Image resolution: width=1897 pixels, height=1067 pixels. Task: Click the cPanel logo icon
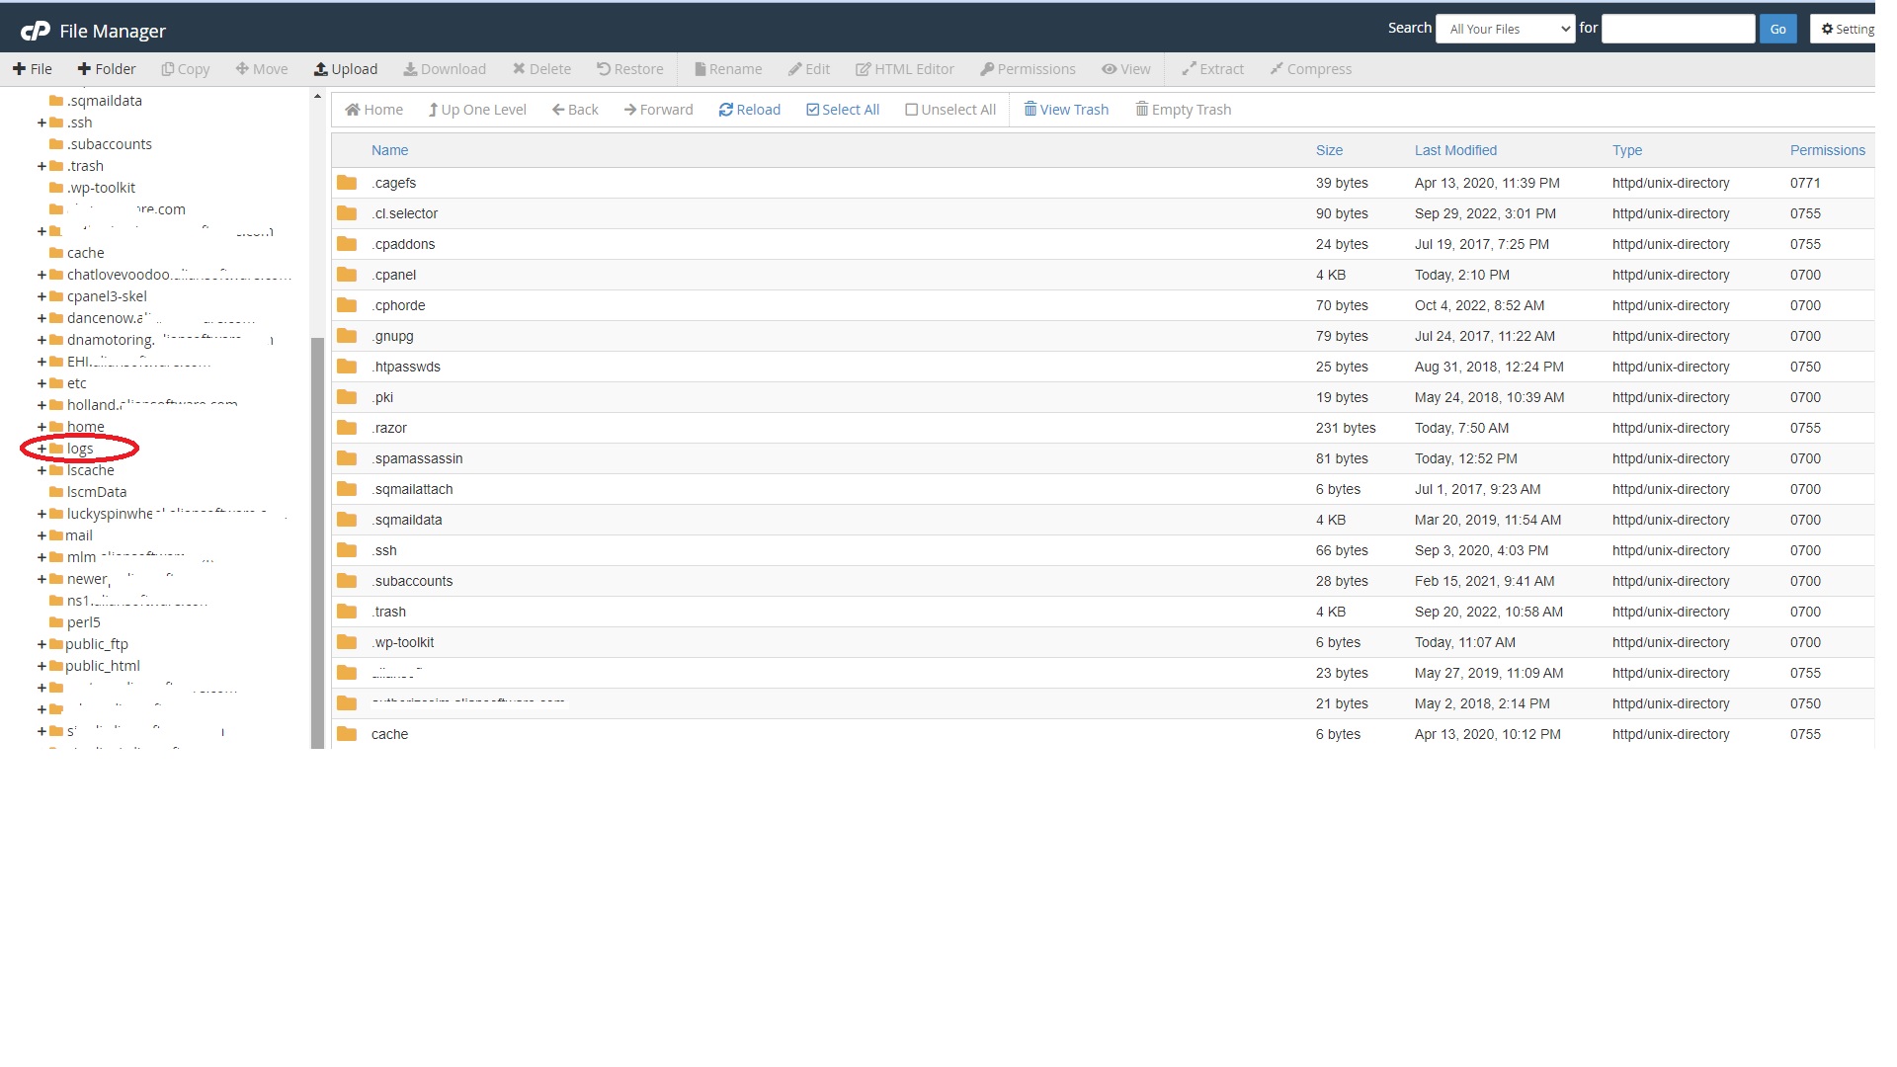(x=36, y=31)
